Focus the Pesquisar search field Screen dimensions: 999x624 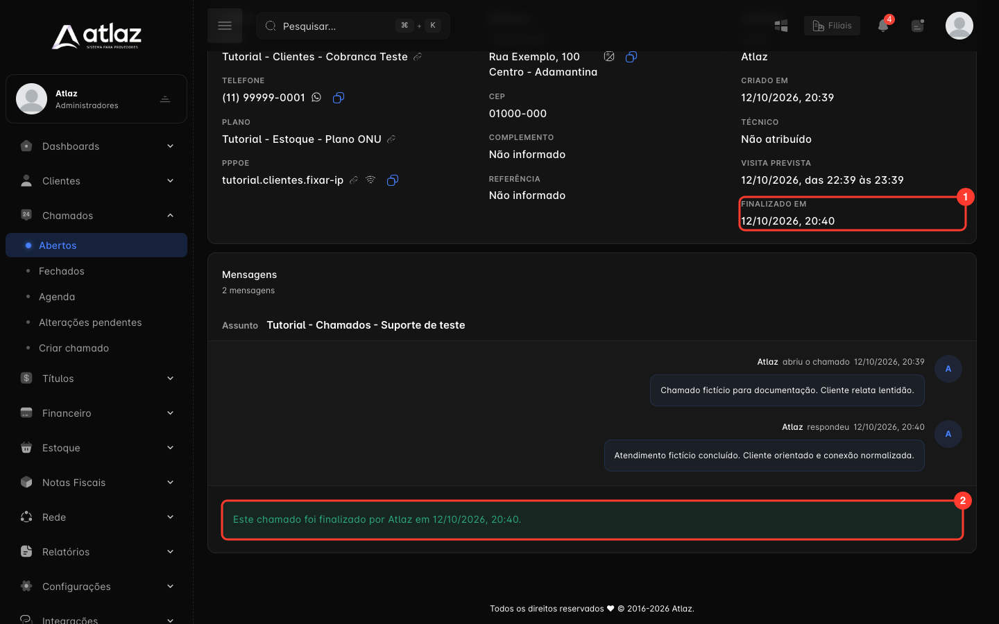pyautogui.click(x=353, y=26)
